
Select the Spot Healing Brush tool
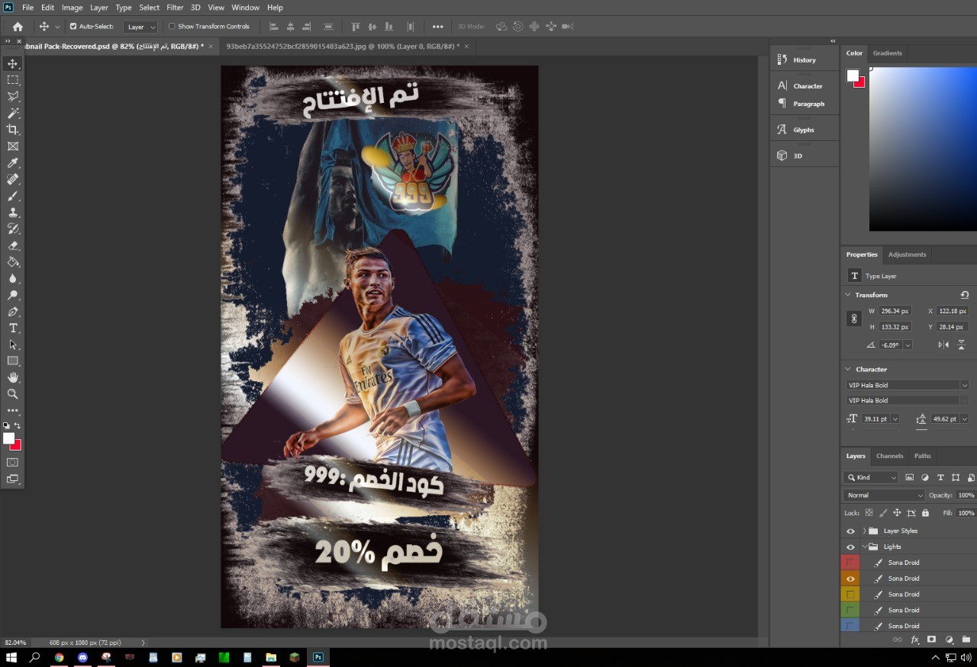point(13,180)
